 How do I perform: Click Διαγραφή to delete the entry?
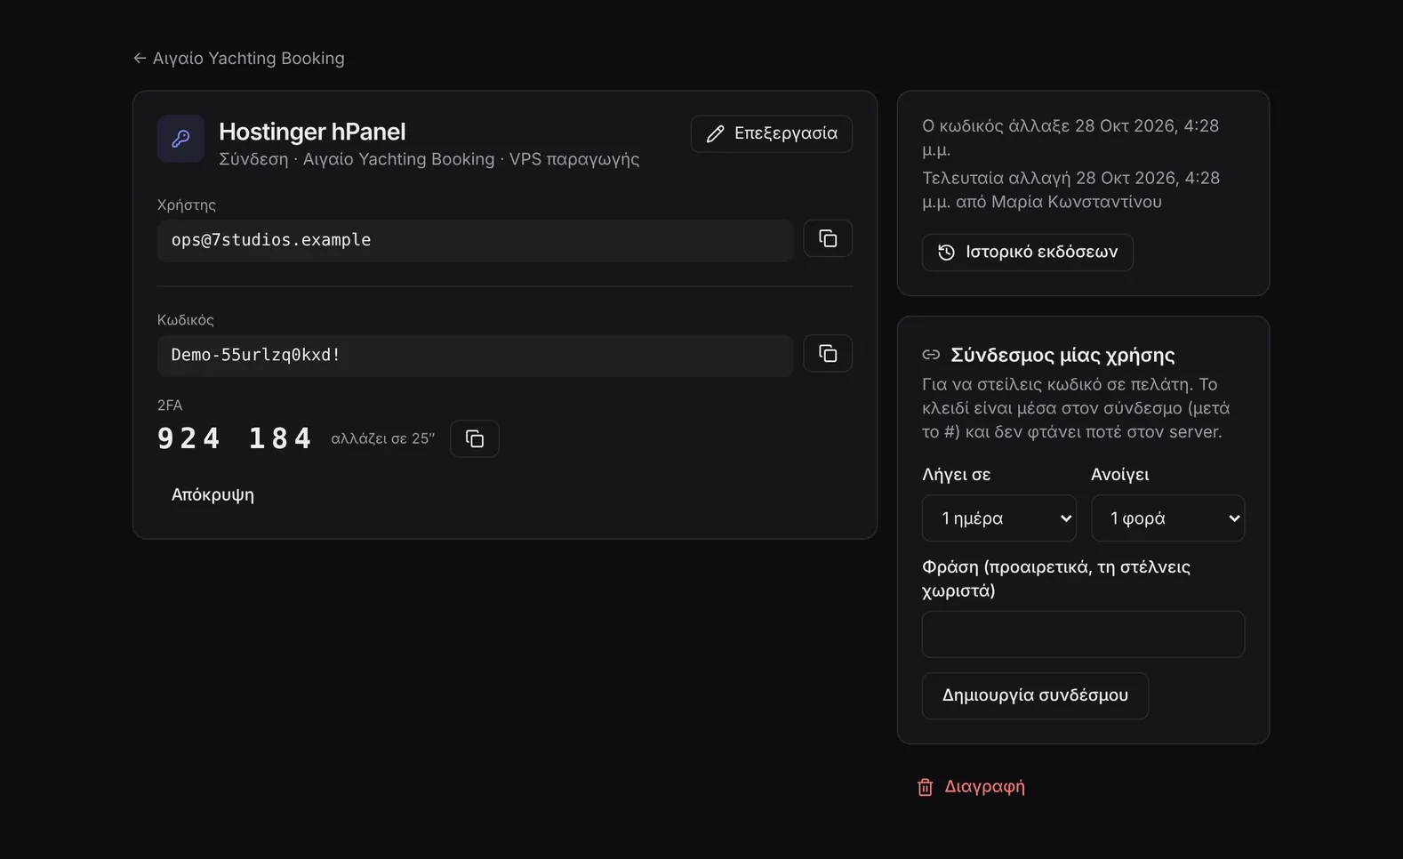(x=971, y=787)
